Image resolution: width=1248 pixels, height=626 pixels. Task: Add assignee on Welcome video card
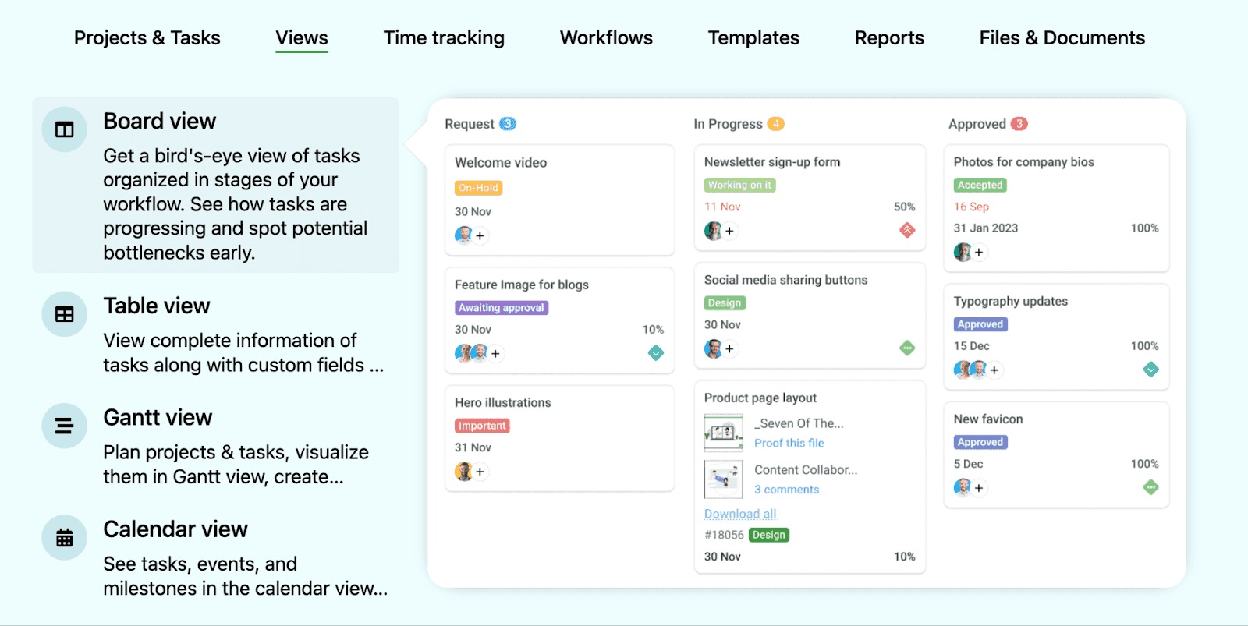point(480,235)
